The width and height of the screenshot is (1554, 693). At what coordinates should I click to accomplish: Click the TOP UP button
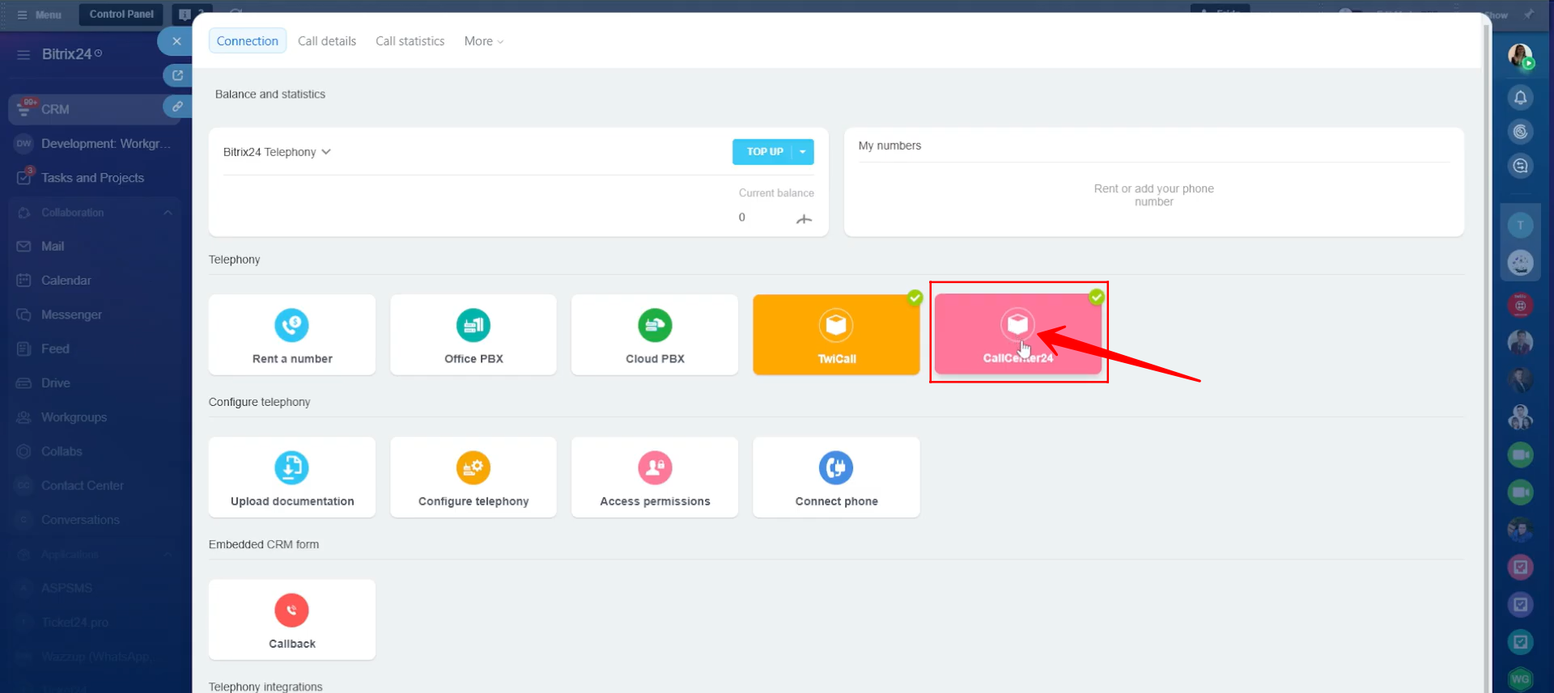[763, 152]
